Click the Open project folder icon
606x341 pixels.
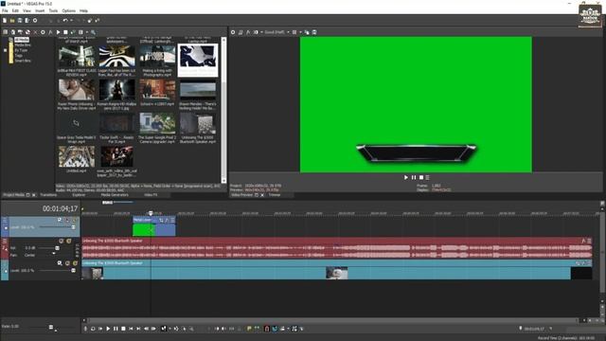pos(12,21)
